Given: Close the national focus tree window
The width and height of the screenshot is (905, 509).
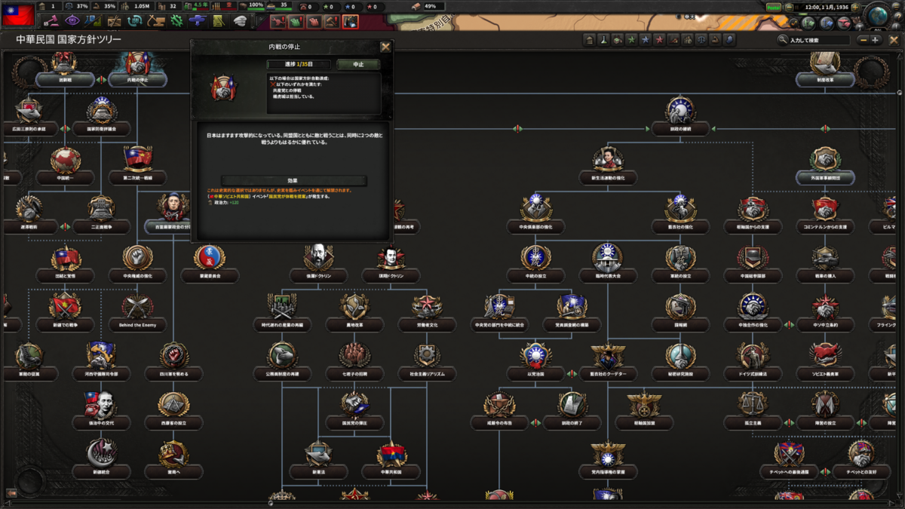Looking at the screenshot, I should click(892, 40).
